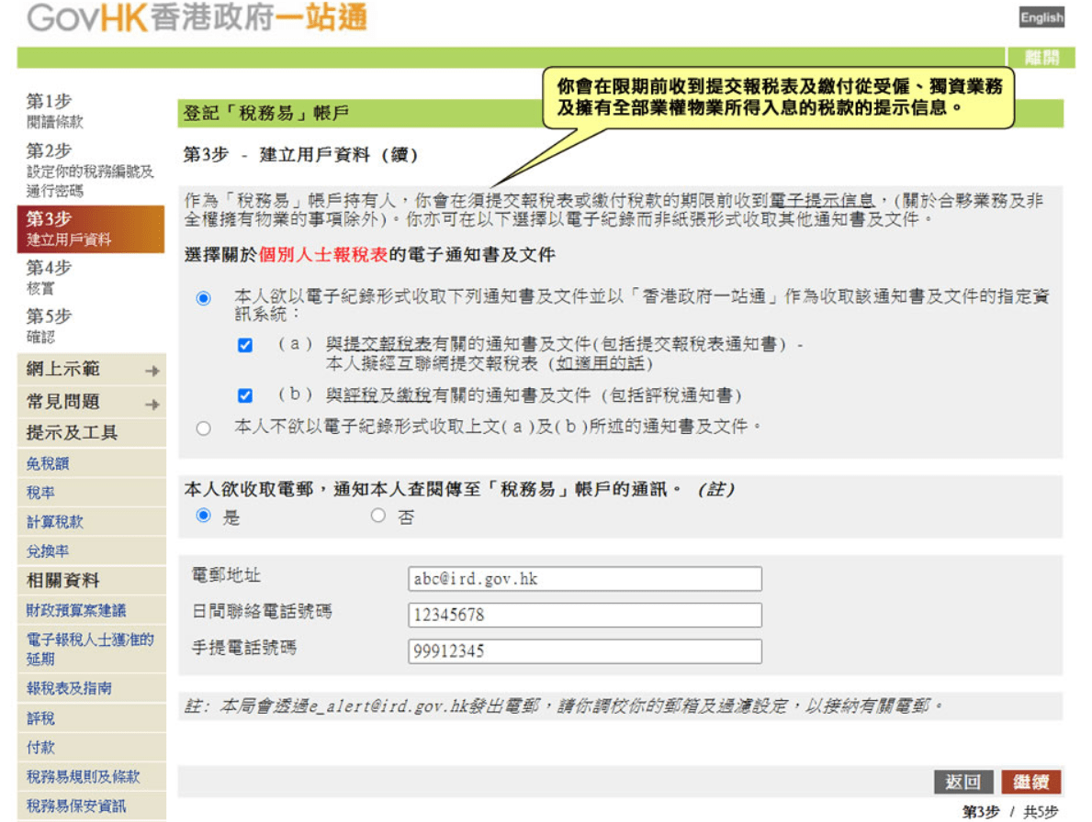Open the 稅務易保安資訊 link
1092x822 pixels.
coord(76,806)
